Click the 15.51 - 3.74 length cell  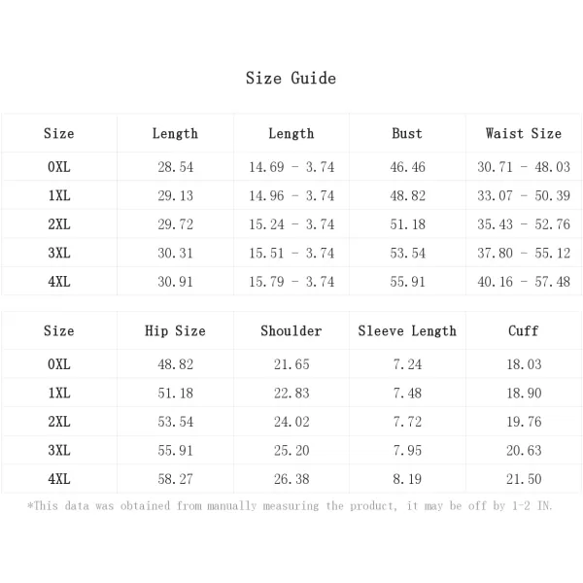tap(291, 254)
